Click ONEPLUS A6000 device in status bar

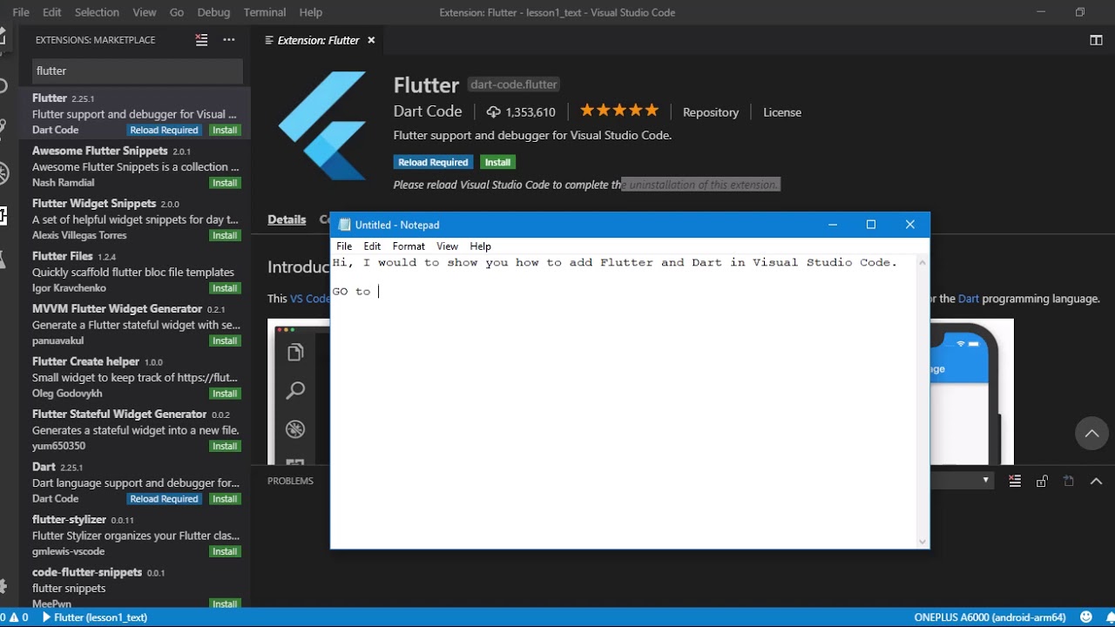coord(990,617)
